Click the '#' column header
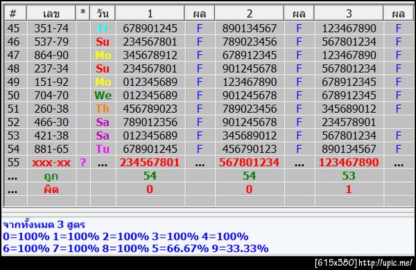Image resolution: width=416 pixels, height=270 pixels. [15, 13]
